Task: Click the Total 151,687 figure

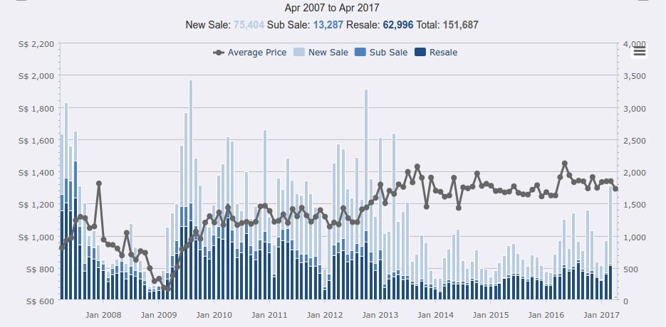Action: (x=459, y=24)
